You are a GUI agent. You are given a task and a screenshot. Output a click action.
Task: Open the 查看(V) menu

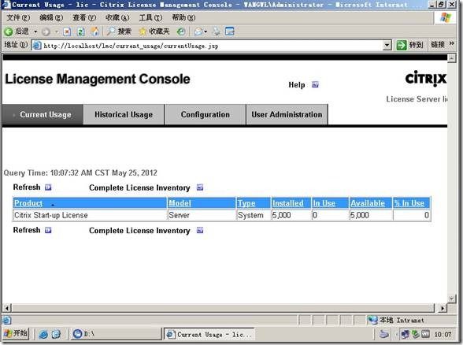point(84,17)
